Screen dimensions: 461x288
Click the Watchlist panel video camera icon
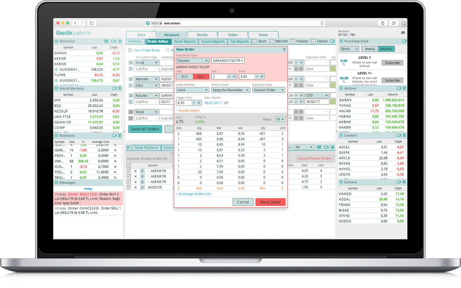114,41
